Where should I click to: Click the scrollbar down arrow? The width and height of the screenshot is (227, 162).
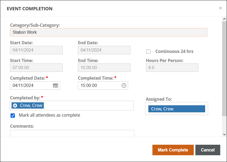[224, 134]
